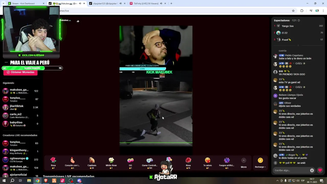Send the Game Controller gift

coord(150,163)
